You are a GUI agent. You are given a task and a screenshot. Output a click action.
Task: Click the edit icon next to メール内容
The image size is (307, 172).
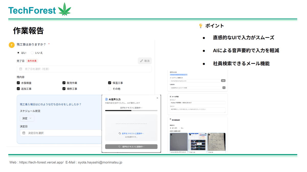pos(171,97)
